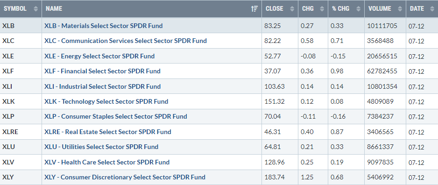Sort by CLOSE column arrows

pos(292,9)
